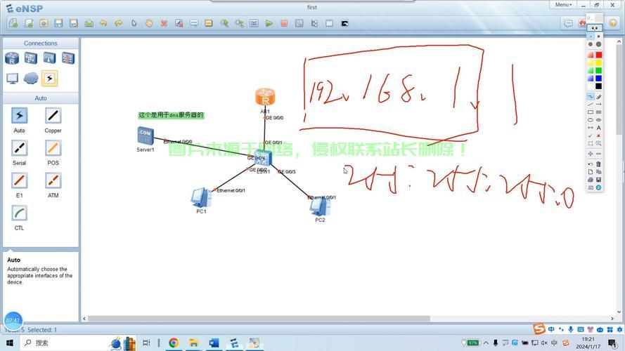Pick the green color in annotation palette
The image size is (625, 351).
coord(599,70)
